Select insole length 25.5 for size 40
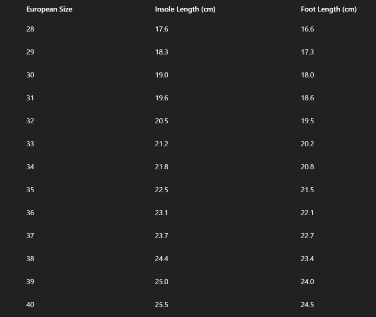 (161, 305)
